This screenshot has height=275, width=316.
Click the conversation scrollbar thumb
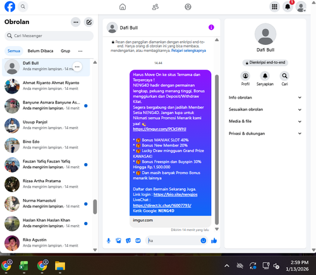217,150
